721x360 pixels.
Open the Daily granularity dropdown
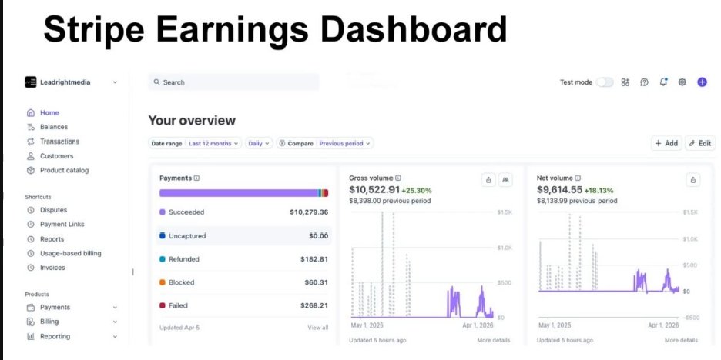(x=259, y=143)
